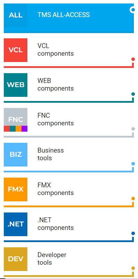Click the red VCL icon tile
The image size is (138, 279).
[x=16, y=50]
